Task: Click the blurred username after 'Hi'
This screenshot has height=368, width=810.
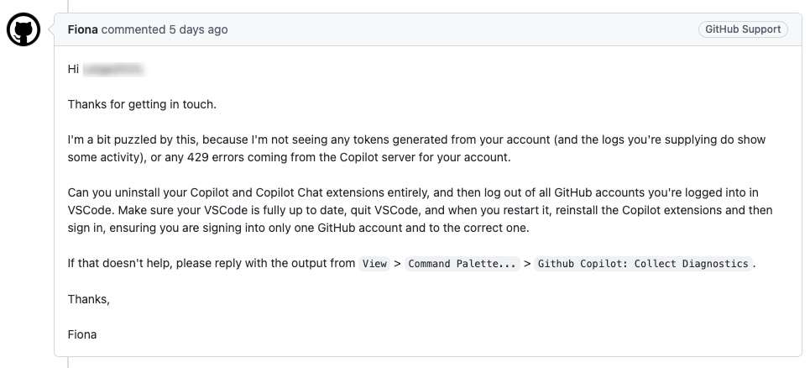Action: 113,69
